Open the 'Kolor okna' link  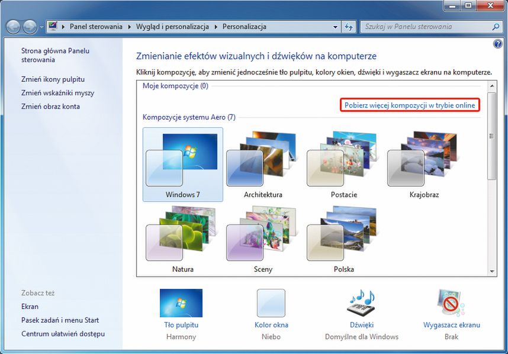(x=271, y=325)
